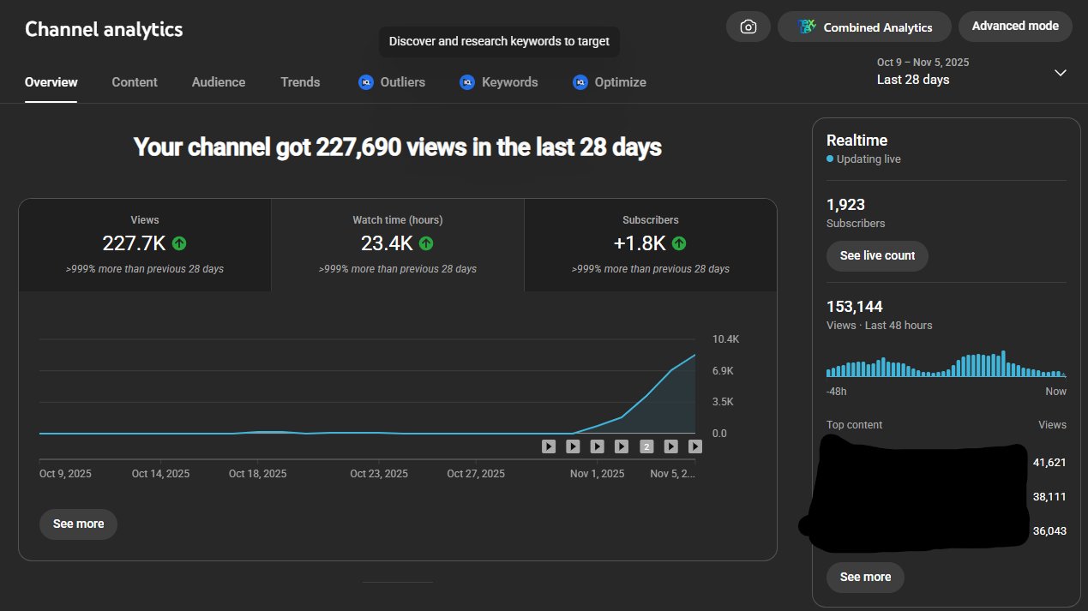The image size is (1088, 611).
Task: Click the IQ badge icon before Keywords
Action: [x=467, y=82]
